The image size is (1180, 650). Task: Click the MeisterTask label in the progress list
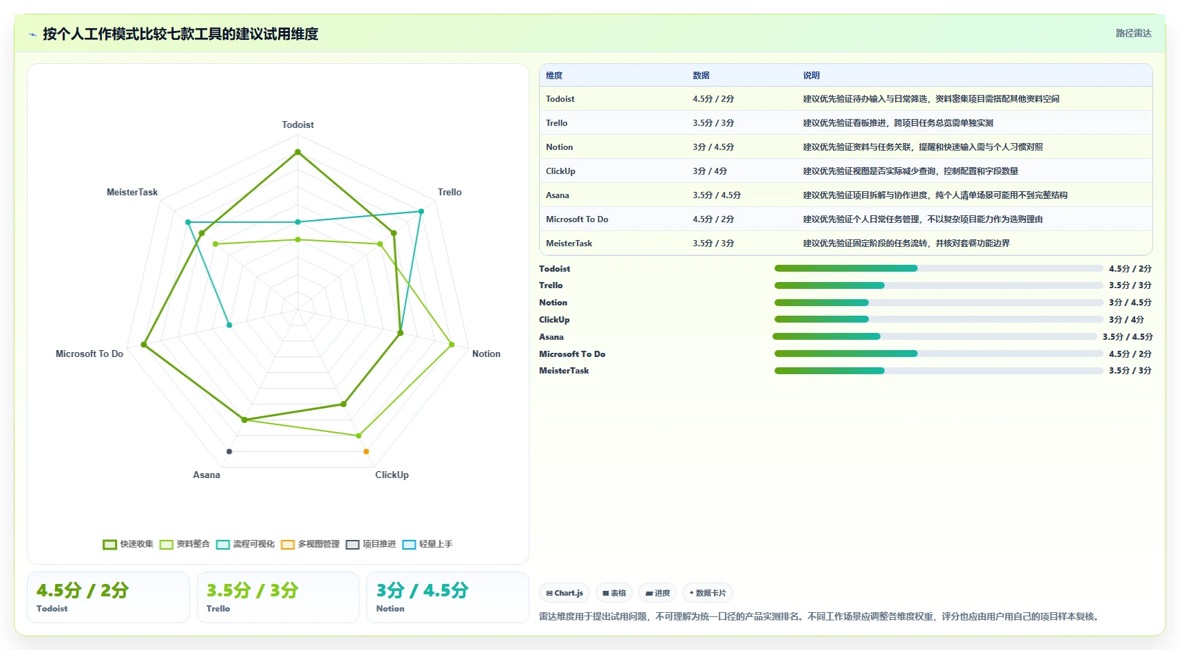pyautogui.click(x=564, y=371)
